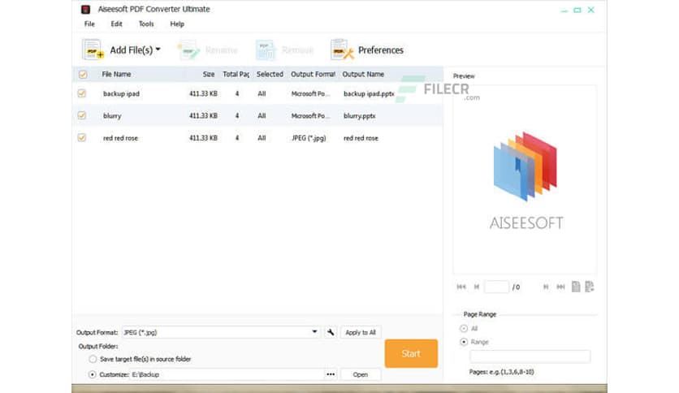The width and height of the screenshot is (679, 393).
Task: Click the Add File(s) PDF icon
Action: click(93, 50)
